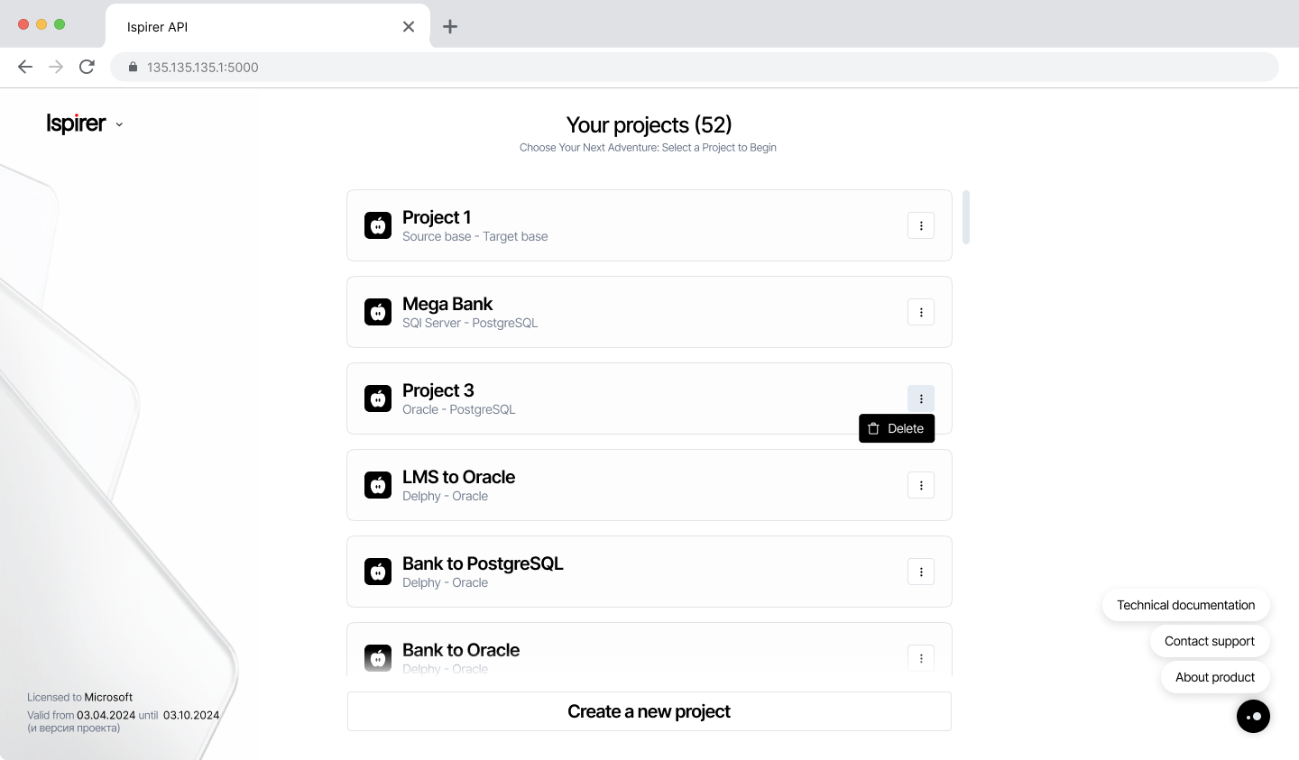Expand the dropdown chevron beside the Ispirer logo

tap(120, 124)
